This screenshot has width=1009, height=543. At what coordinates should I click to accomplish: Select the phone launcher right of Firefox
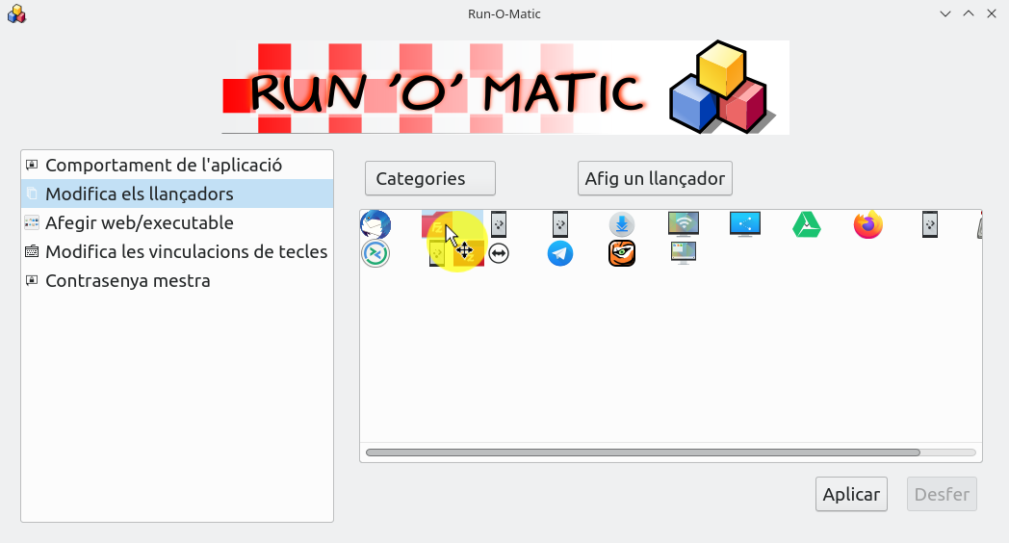click(930, 225)
